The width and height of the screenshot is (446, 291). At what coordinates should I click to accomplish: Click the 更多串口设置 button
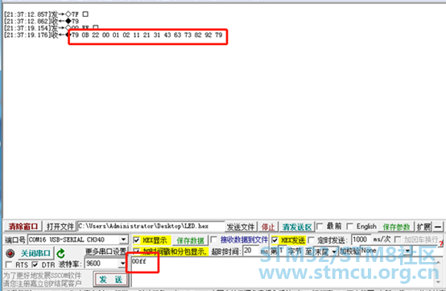(105, 252)
